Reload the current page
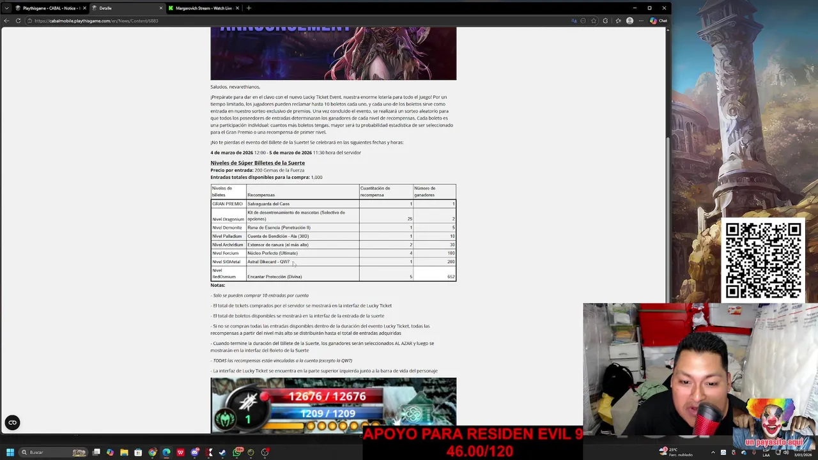 tap(18, 20)
